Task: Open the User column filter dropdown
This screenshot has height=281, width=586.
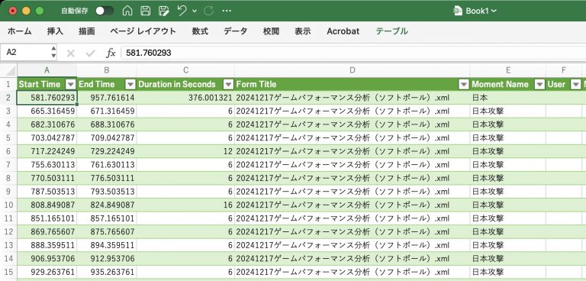Action: [x=575, y=85]
